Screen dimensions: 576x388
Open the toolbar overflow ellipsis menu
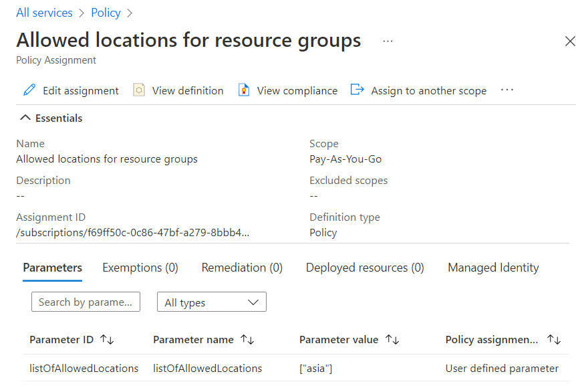(x=507, y=90)
